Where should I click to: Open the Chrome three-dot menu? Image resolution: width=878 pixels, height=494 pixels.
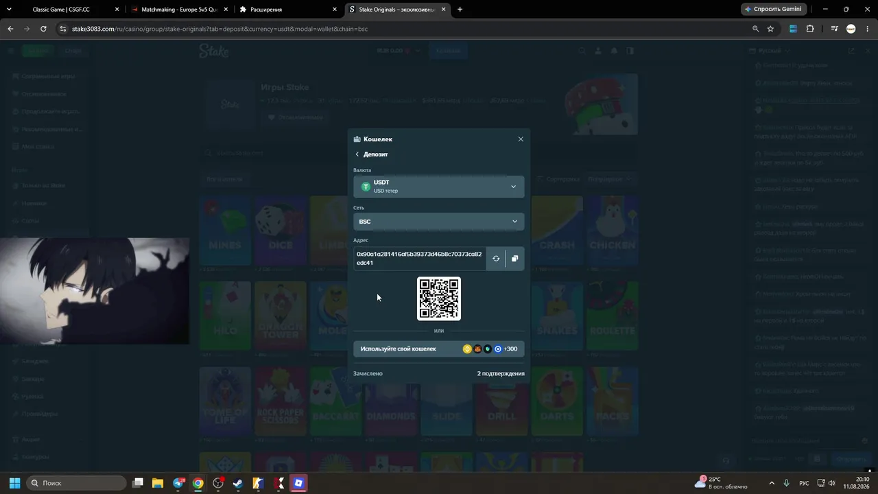(x=868, y=29)
